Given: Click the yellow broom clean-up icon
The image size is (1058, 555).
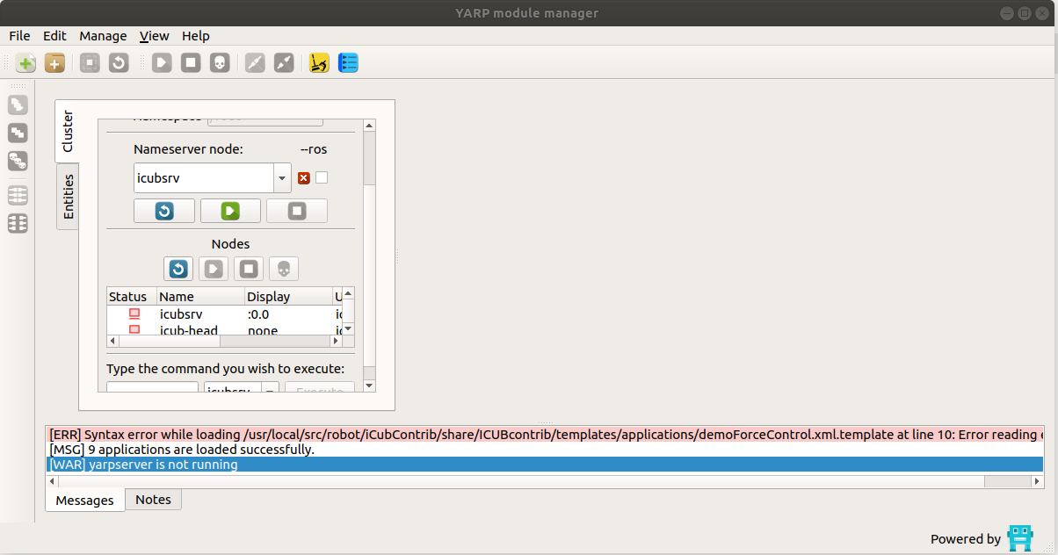Looking at the screenshot, I should (320, 63).
